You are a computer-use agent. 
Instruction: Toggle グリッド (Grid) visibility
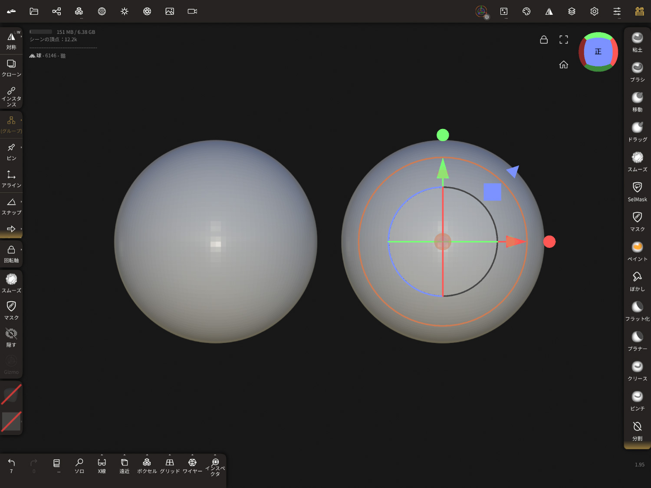[x=170, y=465]
